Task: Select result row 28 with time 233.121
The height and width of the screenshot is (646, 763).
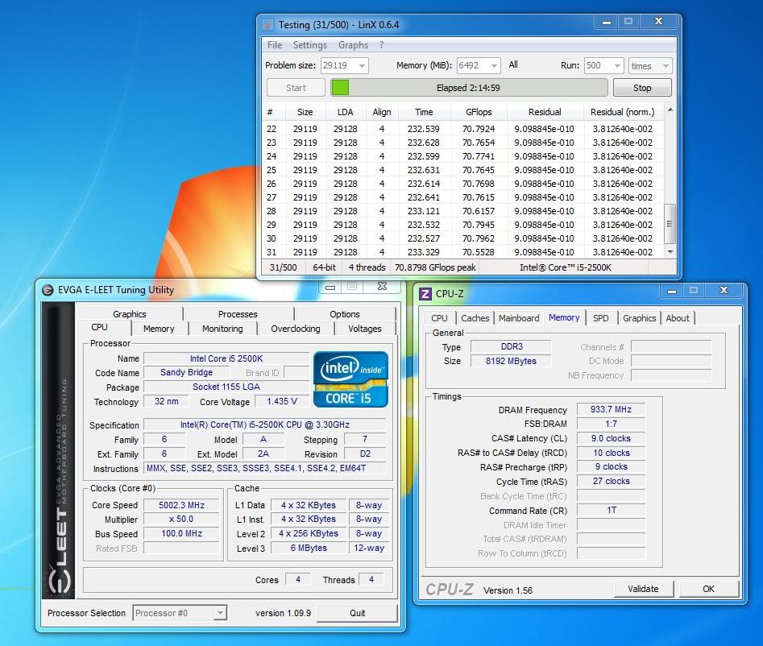Action: (462, 211)
